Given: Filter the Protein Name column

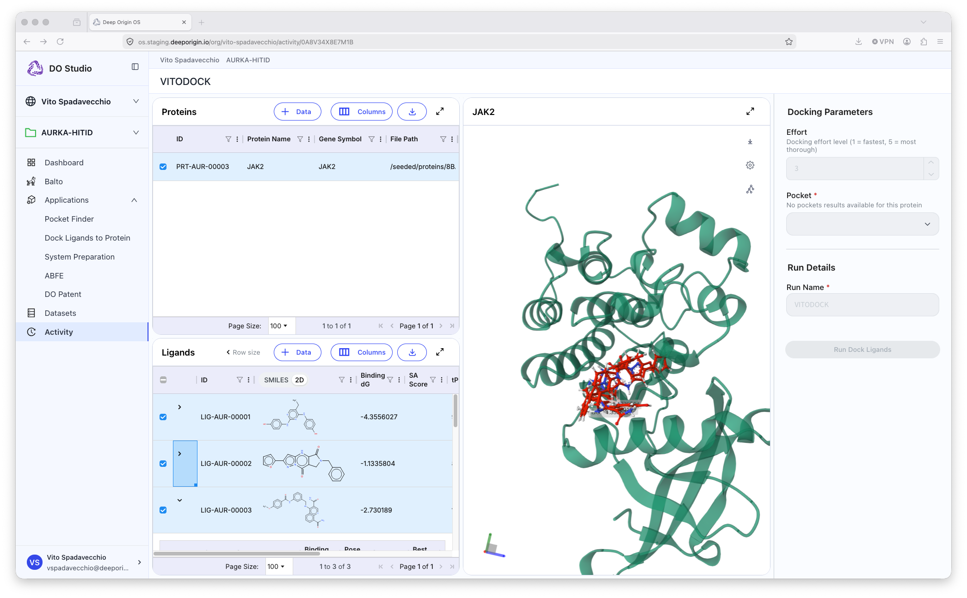Looking at the screenshot, I should [300, 139].
